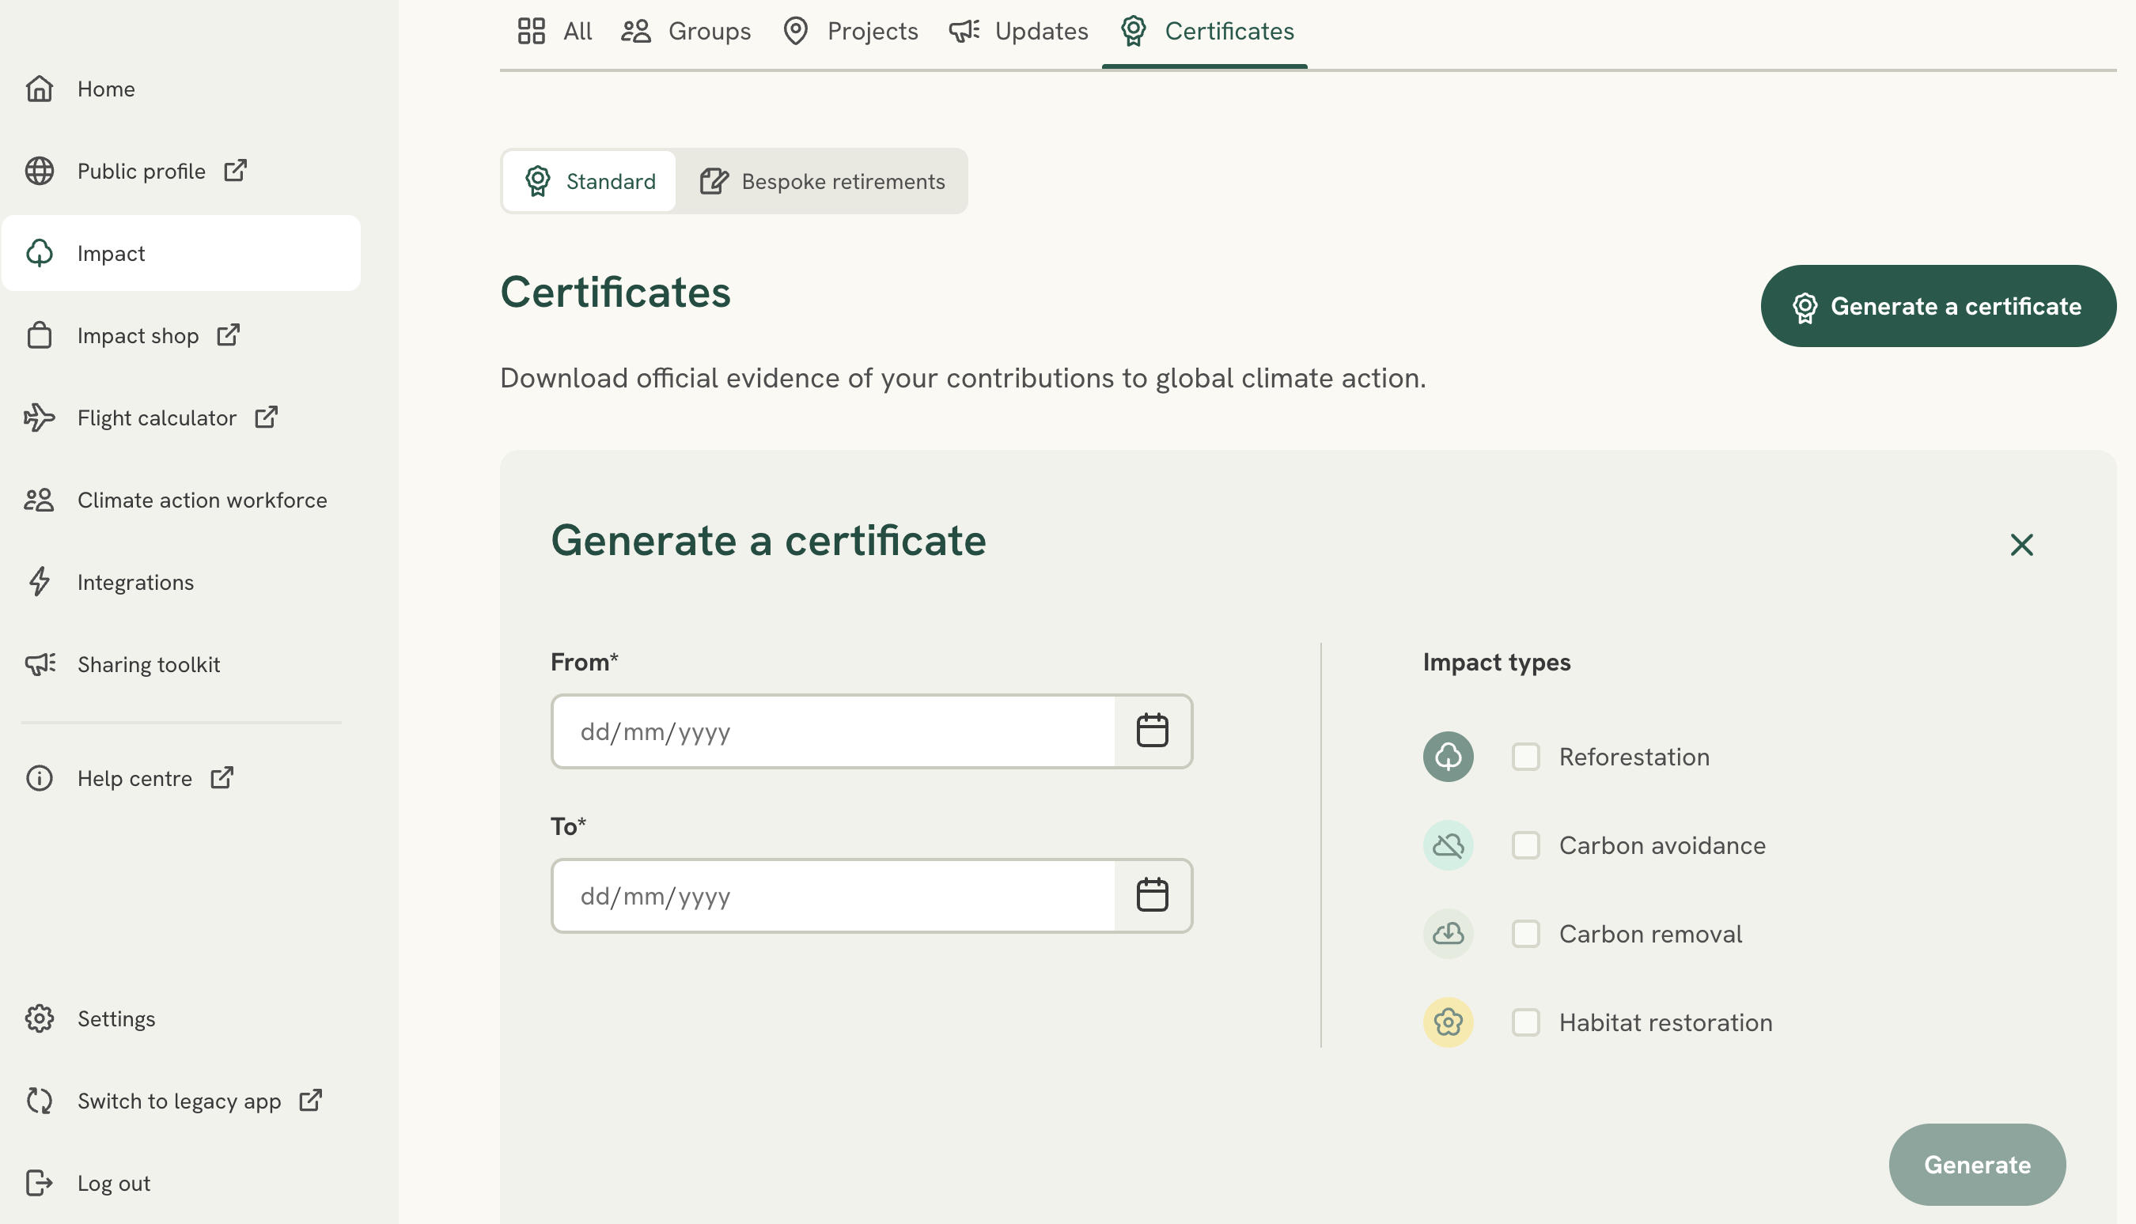Image resolution: width=2136 pixels, height=1224 pixels.
Task: Click the "Download official evidence" description text
Action: click(963, 378)
